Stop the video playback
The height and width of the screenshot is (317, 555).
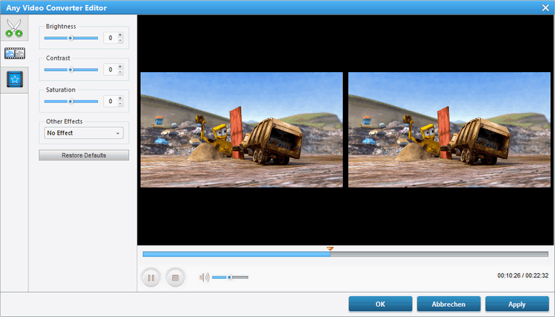click(176, 277)
